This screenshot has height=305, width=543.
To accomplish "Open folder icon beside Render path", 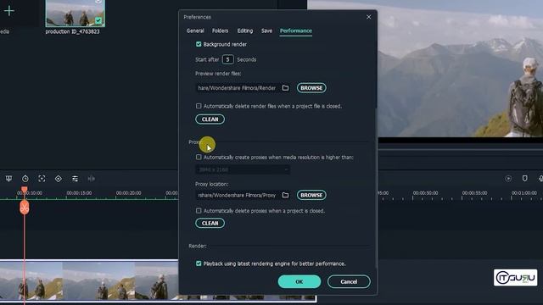I will pyautogui.click(x=285, y=88).
